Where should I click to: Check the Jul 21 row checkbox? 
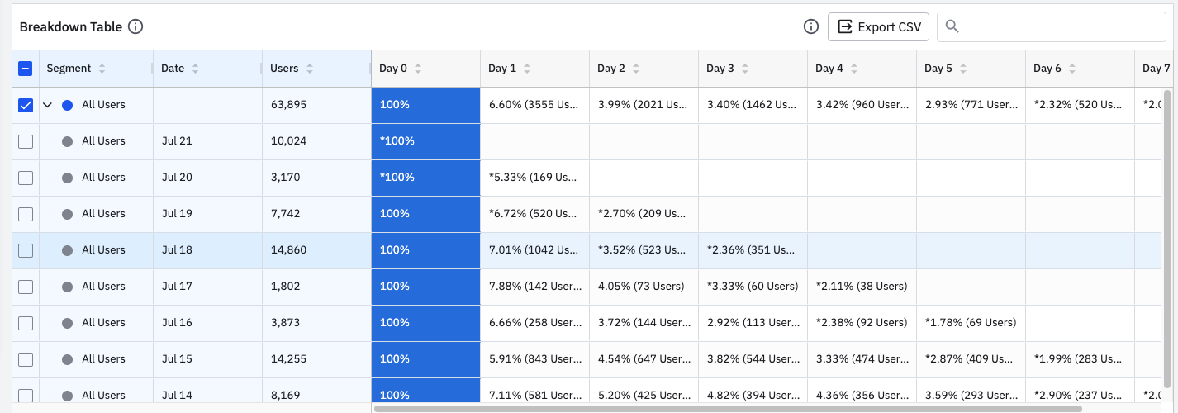coord(26,141)
